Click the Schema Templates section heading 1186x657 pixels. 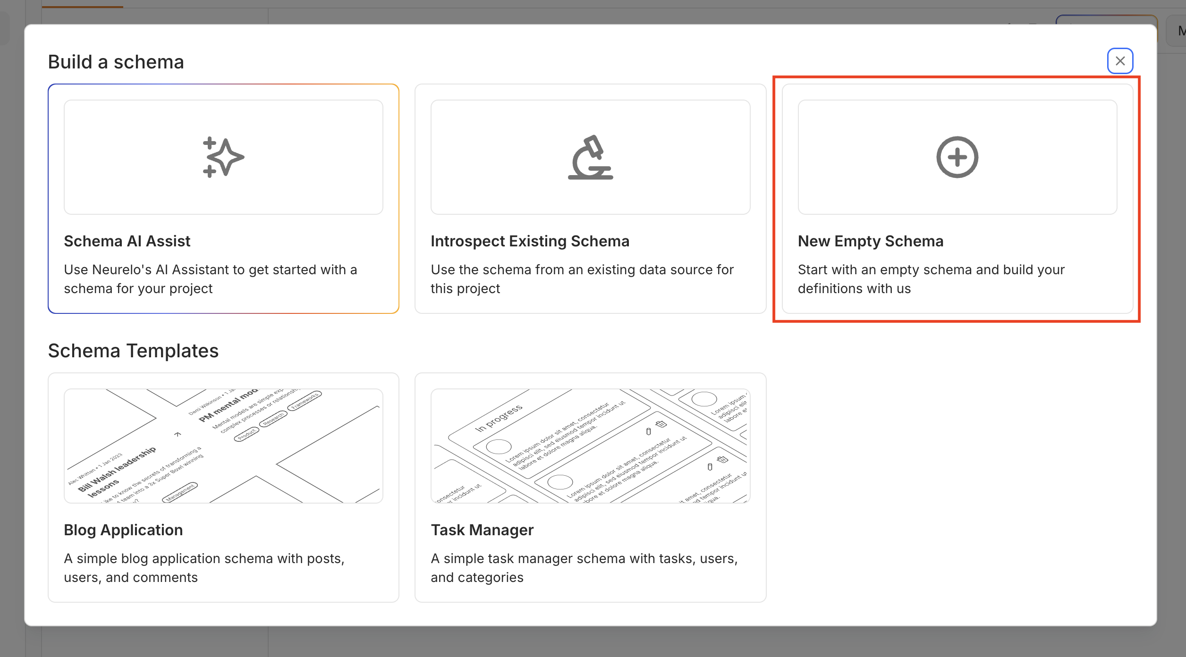133,351
